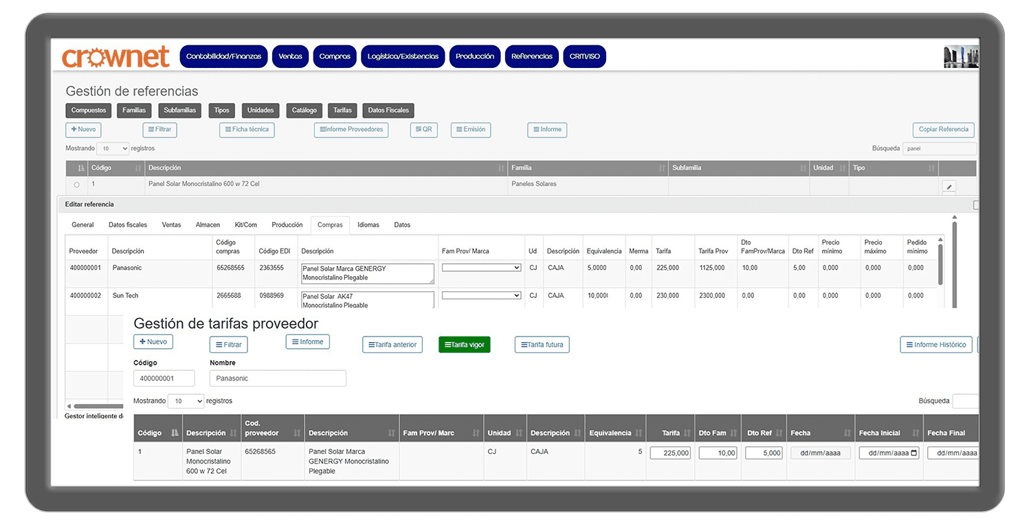The height and width of the screenshot is (524, 1031).
Task: Click the Crownet logo
Action: (115, 57)
